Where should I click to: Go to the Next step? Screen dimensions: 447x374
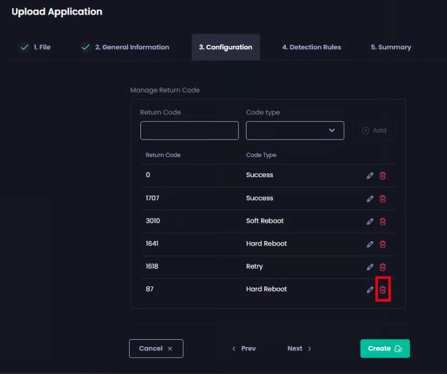coord(299,348)
